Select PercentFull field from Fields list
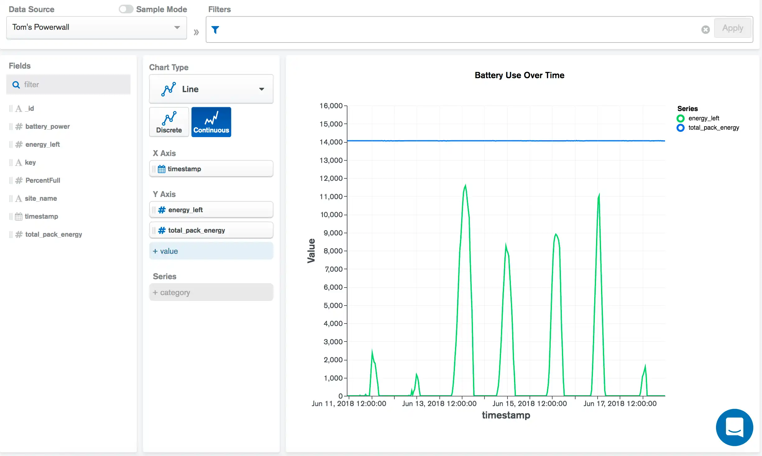 [x=43, y=180]
